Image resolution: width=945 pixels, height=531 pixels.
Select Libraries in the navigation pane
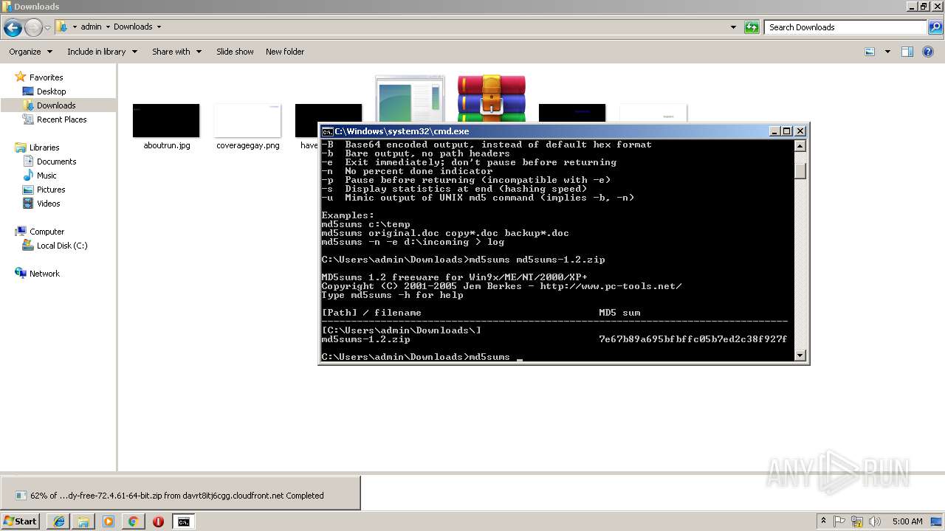(x=37, y=147)
